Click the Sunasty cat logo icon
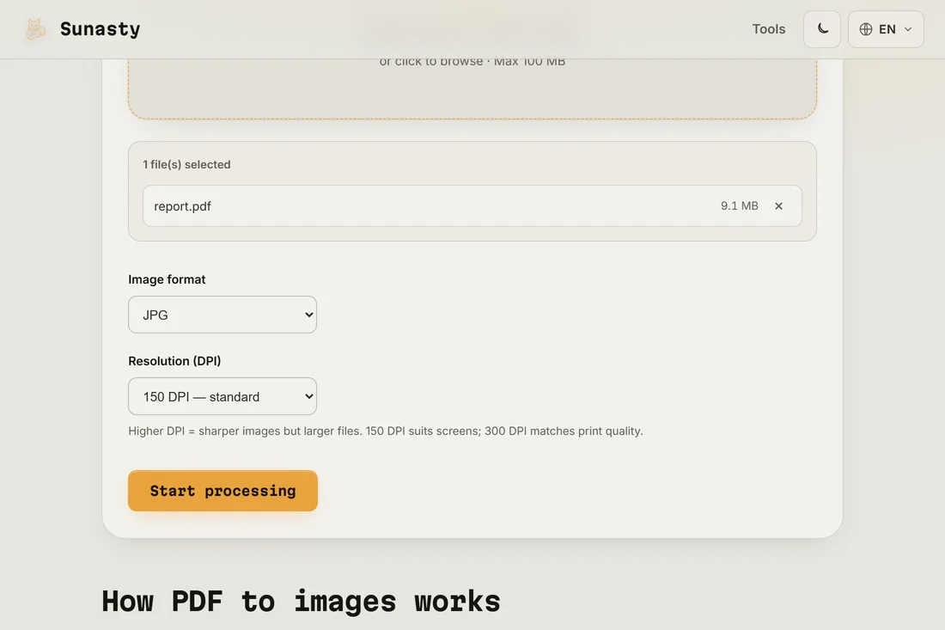 point(35,29)
